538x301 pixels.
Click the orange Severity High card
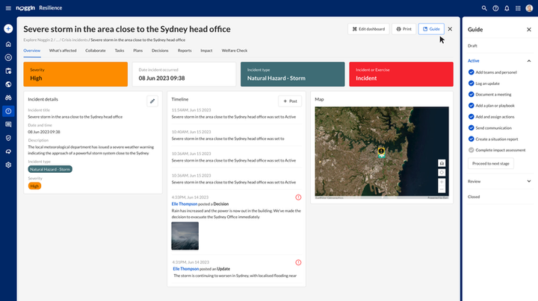pyautogui.click(x=75, y=75)
